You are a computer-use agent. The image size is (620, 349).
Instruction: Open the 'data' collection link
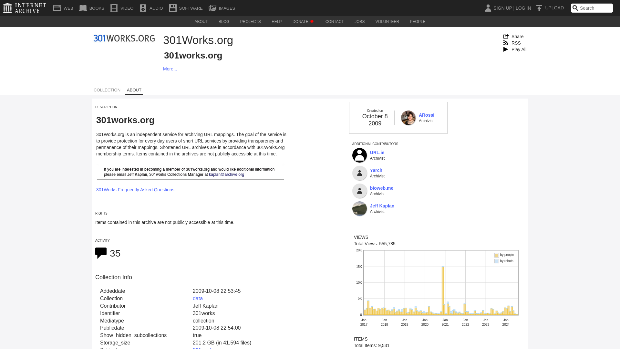[x=198, y=299]
